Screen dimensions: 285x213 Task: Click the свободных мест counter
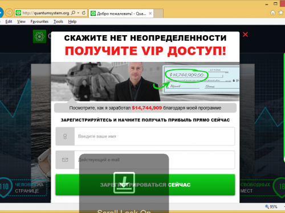click(263, 187)
